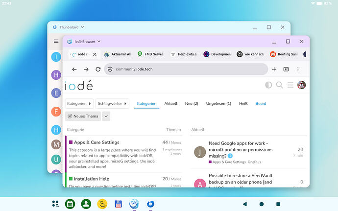The image size is (338, 211).
Task: Open the 'J' user avatar
Action: (200, 152)
